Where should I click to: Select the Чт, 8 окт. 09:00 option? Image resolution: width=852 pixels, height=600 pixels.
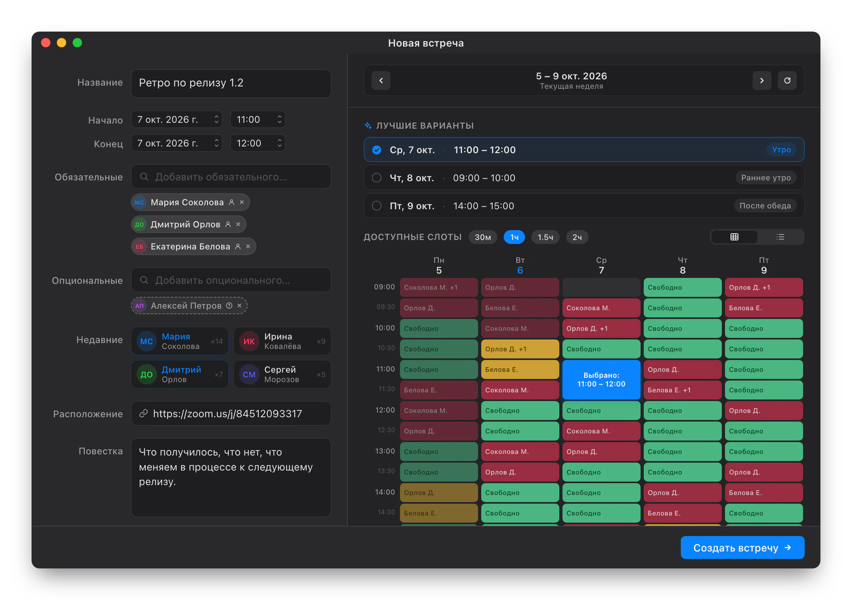click(x=584, y=178)
